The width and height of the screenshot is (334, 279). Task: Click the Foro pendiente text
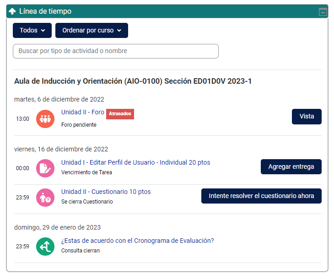[79, 125]
